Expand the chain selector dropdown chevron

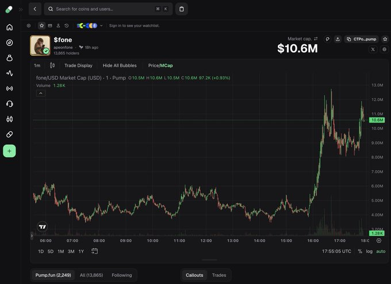coord(101,26)
